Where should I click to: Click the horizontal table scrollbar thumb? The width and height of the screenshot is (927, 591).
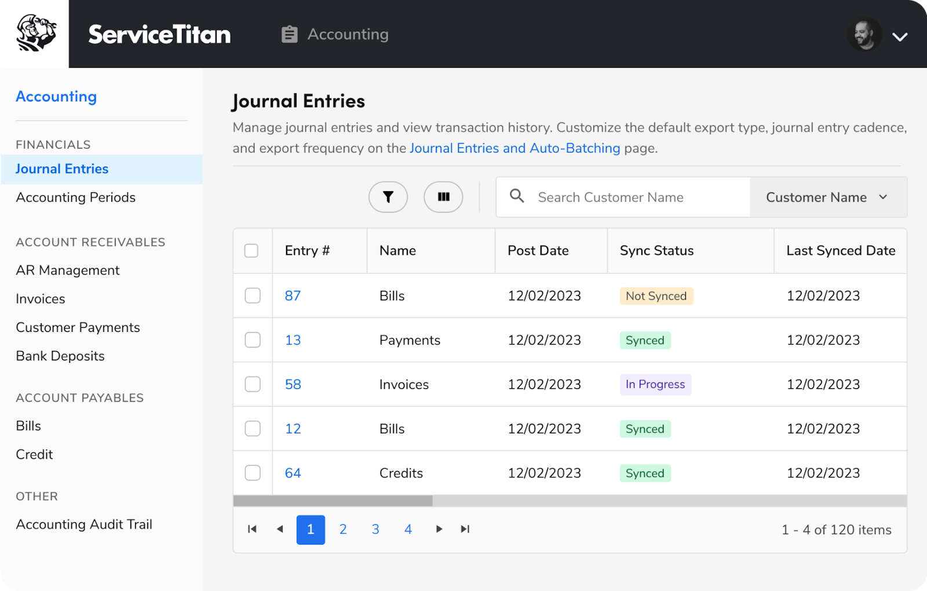click(x=333, y=501)
